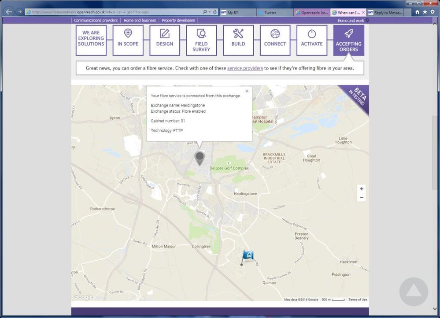Click 'Exchange name: Hardingstone' text

tap(177, 105)
